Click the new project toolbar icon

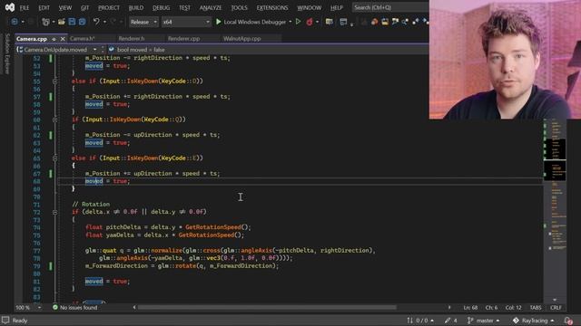pyautogui.click(x=45, y=22)
